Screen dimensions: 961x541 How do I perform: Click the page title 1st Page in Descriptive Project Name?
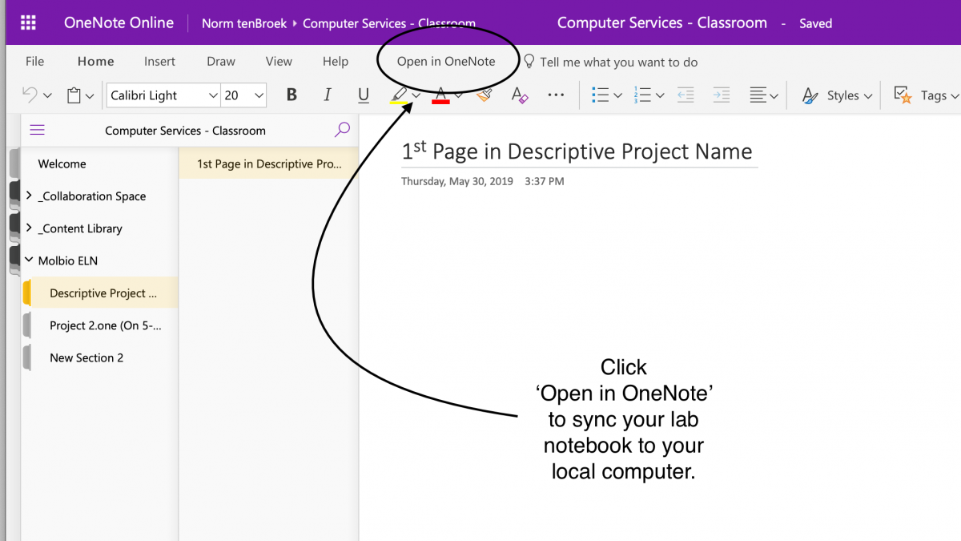(577, 151)
